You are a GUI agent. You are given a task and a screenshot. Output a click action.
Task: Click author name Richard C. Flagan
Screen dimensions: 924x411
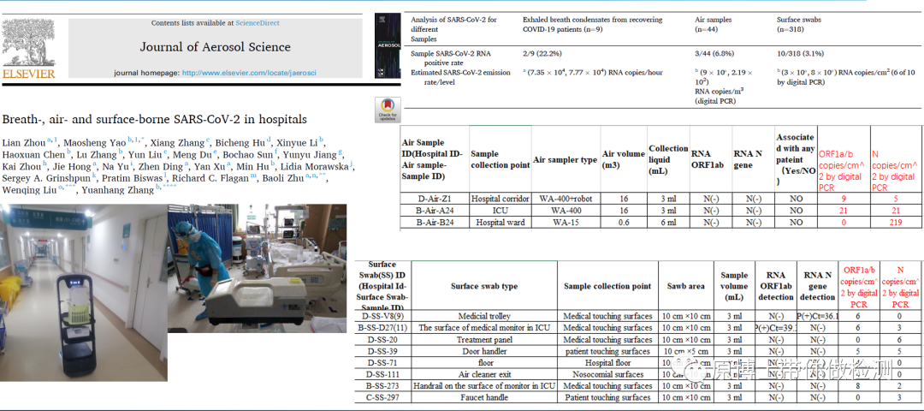click(209, 178)
